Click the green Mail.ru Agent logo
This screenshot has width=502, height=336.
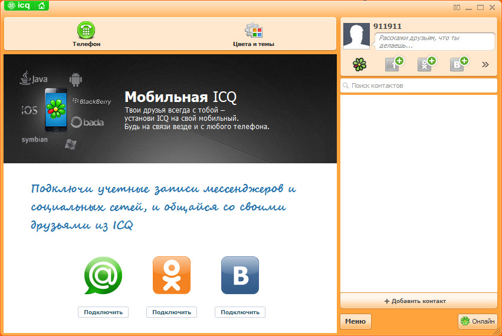(103, 275)
